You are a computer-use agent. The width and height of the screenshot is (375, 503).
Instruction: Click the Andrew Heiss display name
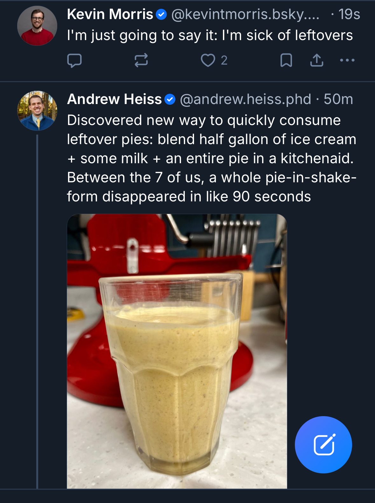pos(115,99)
